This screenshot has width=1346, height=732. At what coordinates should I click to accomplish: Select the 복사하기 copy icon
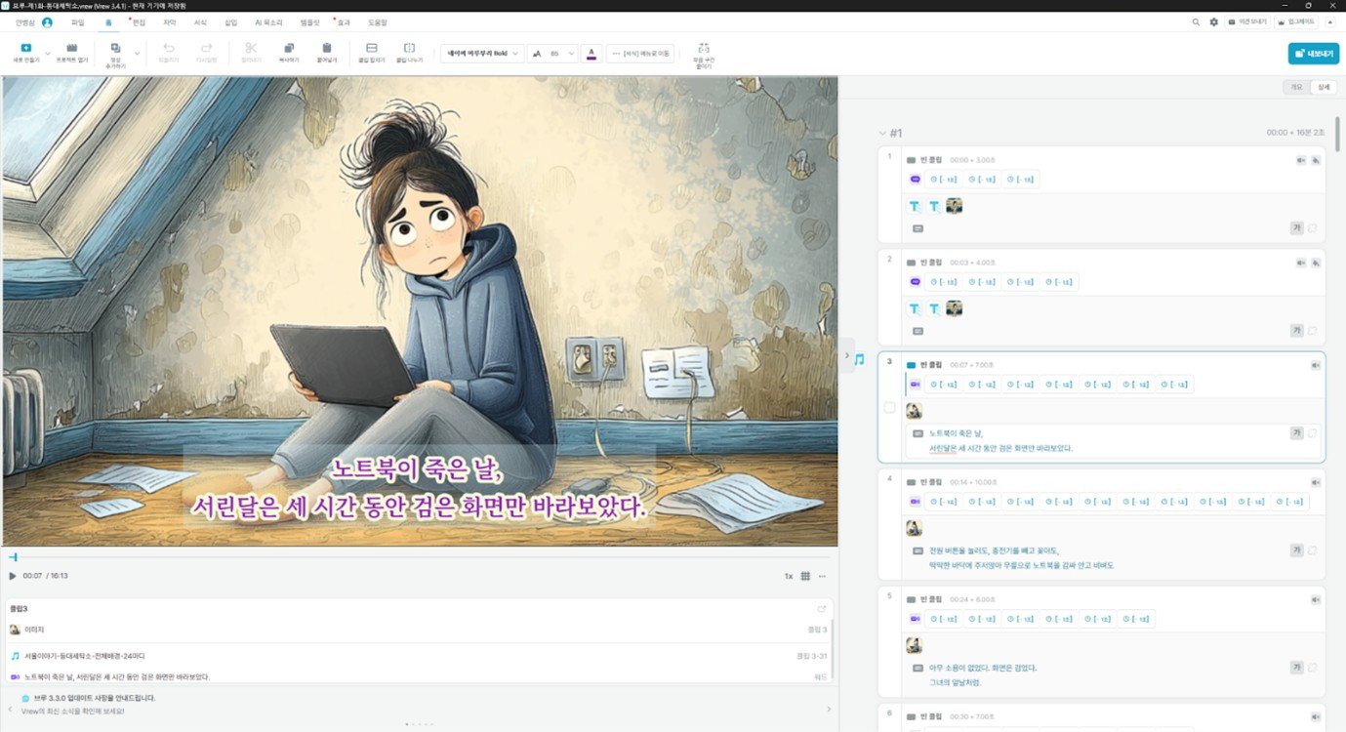tap(288, 48)
